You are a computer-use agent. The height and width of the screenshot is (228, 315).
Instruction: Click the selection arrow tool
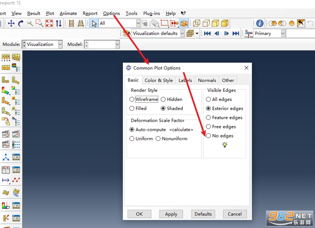pos(94,23)
